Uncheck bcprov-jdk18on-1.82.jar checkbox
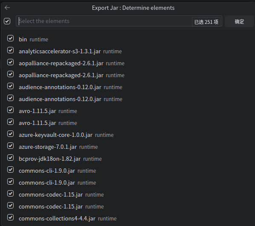 [10, 158]
